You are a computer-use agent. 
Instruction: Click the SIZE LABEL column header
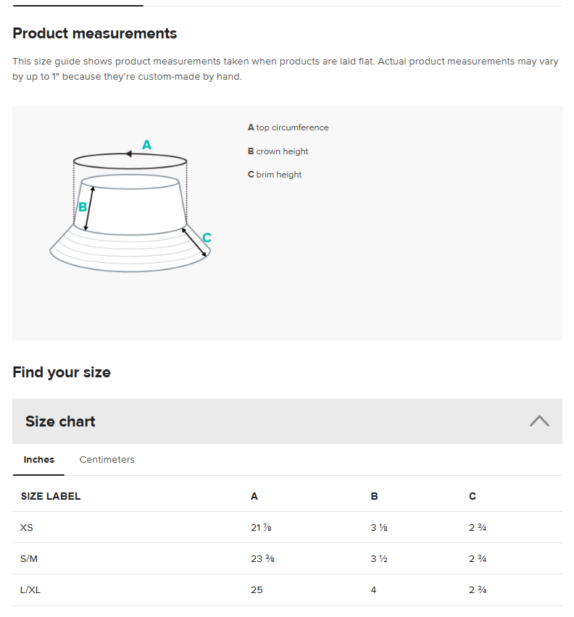pyautogui.click(x=51, y=496)
